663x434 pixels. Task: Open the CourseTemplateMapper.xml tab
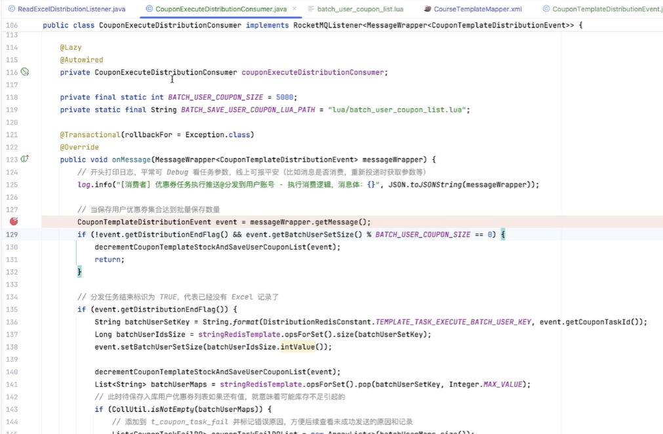pos(477,9)
